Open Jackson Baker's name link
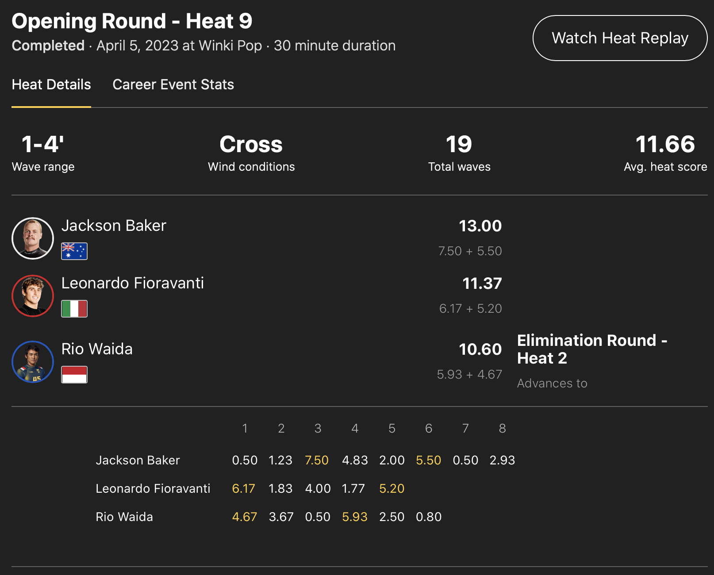 click(x=114, y=226)
